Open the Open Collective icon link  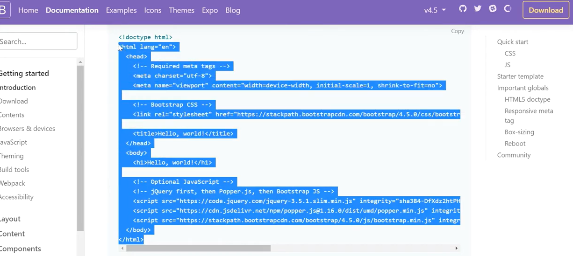[x=508, y=9]
